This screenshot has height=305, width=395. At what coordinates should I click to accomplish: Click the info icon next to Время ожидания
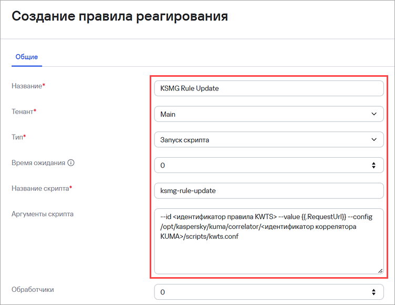coord(71,162)
